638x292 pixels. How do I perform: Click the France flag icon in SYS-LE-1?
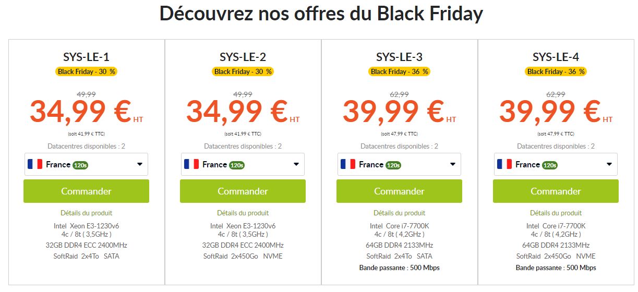pos(35,164)
